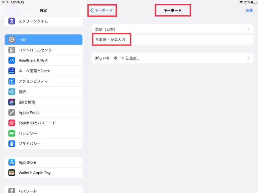The image size is (258, 193).
Task: Tap the App Store icon
Action: click(12, 163)
